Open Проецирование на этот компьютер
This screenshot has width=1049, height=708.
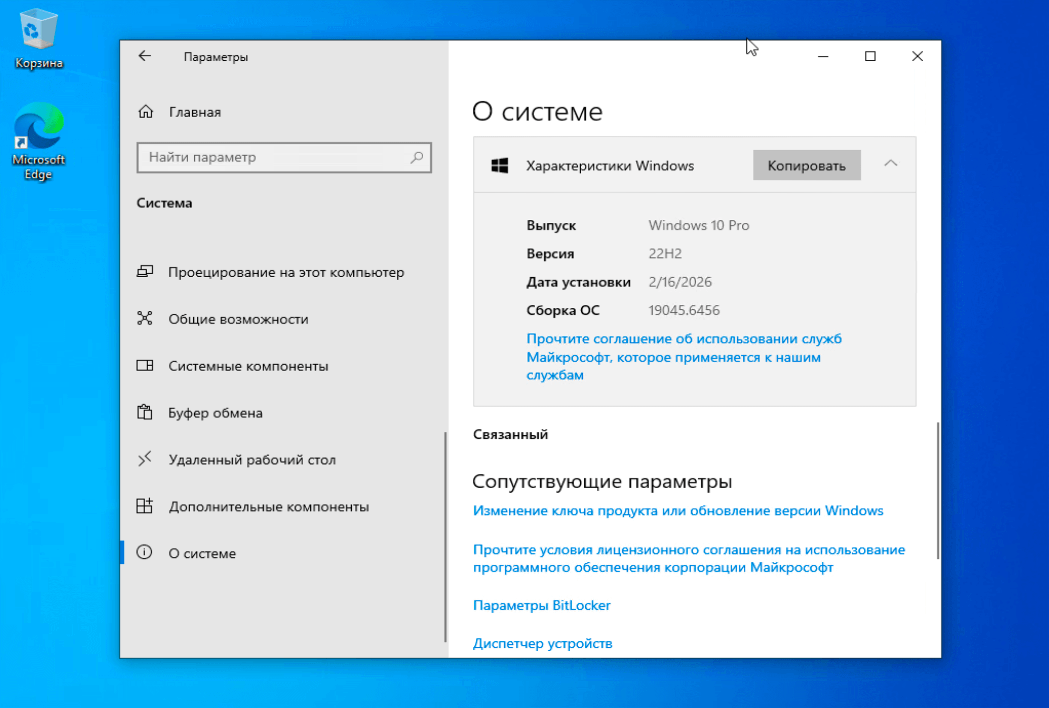pos(286,272)
